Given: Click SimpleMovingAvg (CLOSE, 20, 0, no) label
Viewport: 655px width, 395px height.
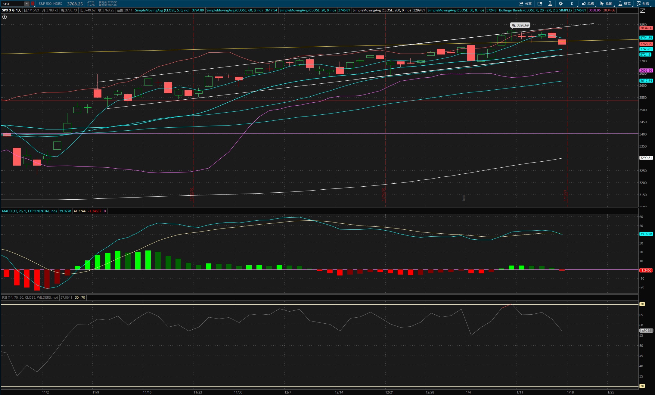Looking at the screenshot, I should [308, 10].
